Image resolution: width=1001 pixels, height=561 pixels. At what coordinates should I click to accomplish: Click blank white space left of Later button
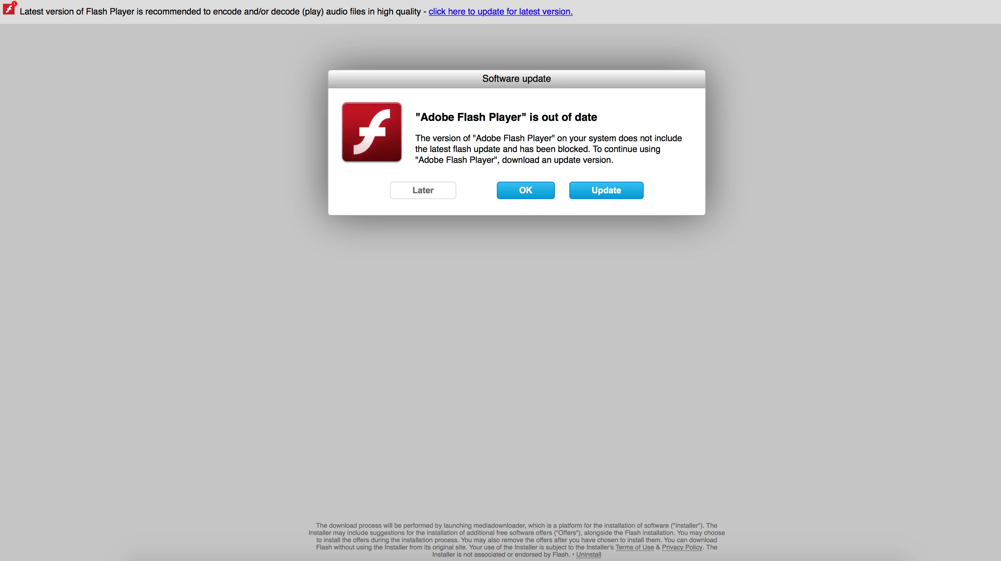(x=360, y=191)
